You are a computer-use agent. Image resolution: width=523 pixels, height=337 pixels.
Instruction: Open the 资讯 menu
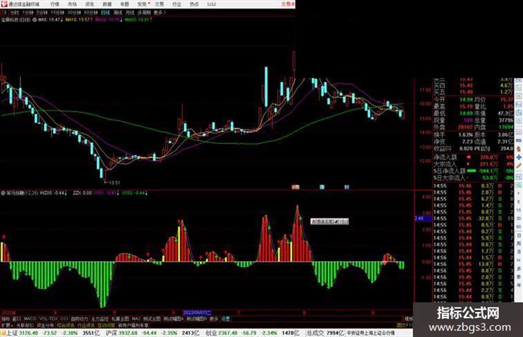point(90,4)
